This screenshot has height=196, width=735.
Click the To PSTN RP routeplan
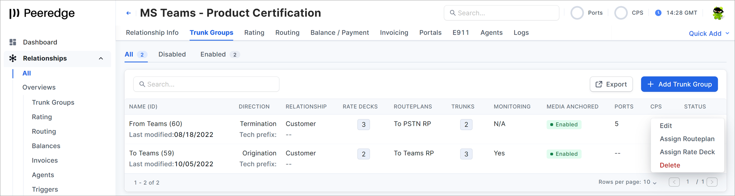(412, 124)
